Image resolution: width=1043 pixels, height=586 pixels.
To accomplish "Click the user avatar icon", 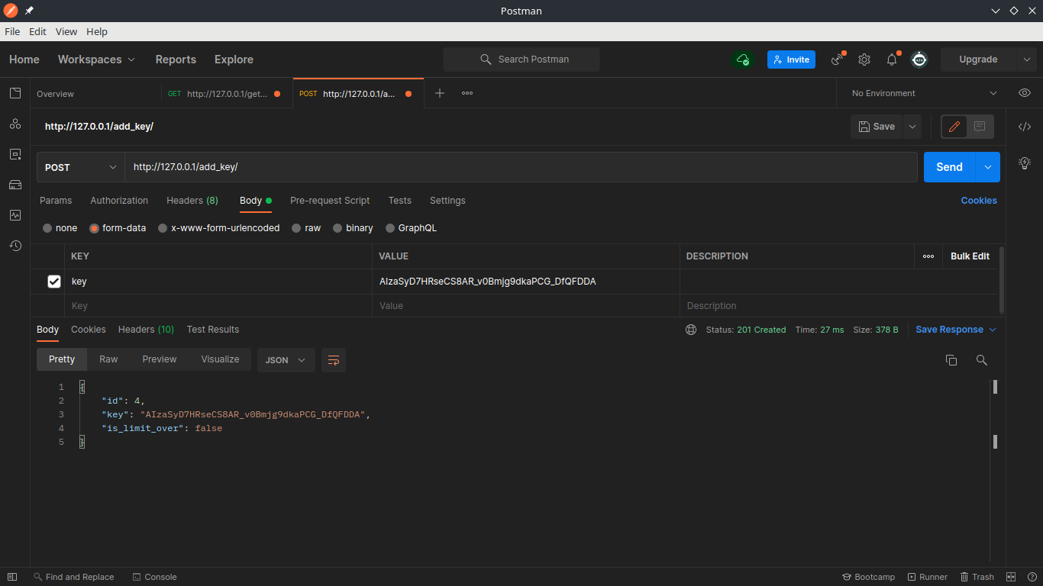I will click(919, 60).
